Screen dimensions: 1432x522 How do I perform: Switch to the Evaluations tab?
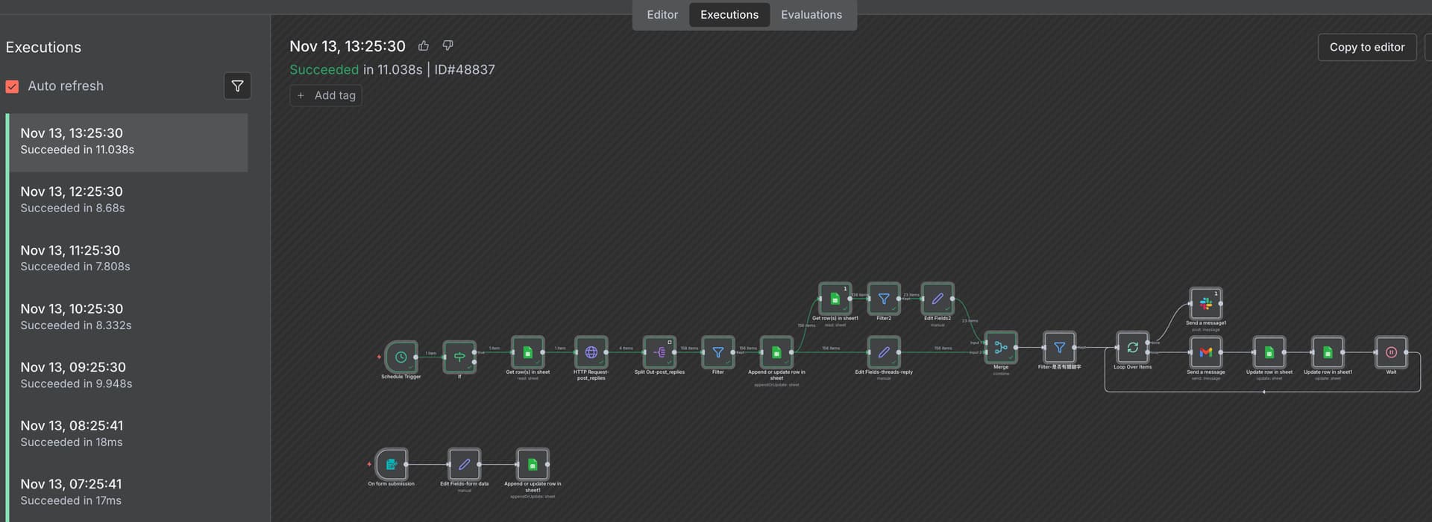pyautogui.click(x=811, y=15)
